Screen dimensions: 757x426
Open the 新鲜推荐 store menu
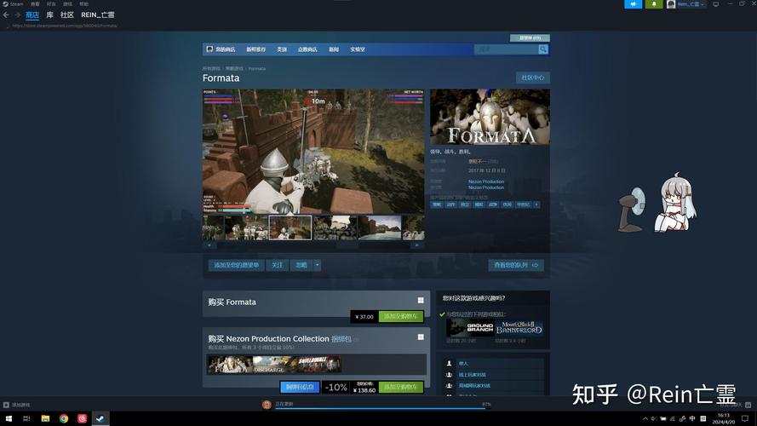point(255,49)
